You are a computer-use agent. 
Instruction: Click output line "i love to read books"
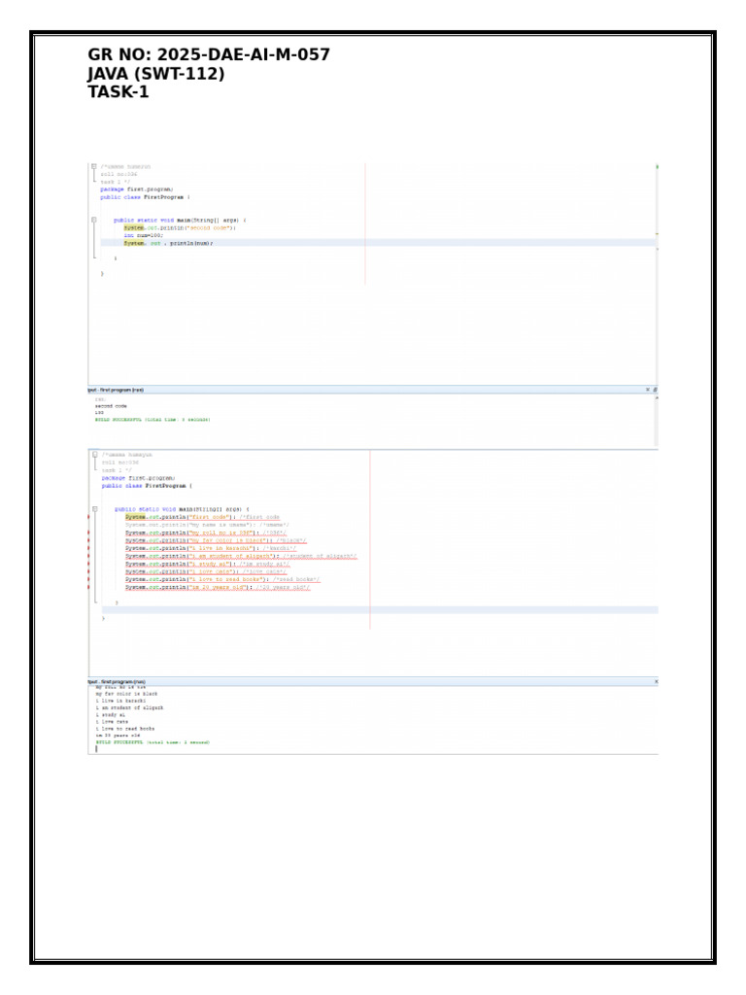tap(125, 729)
